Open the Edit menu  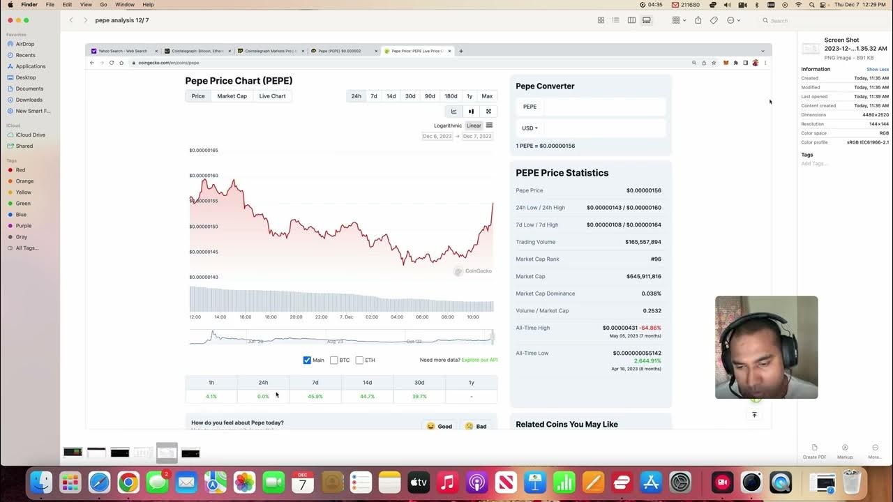tap(67, 4)
